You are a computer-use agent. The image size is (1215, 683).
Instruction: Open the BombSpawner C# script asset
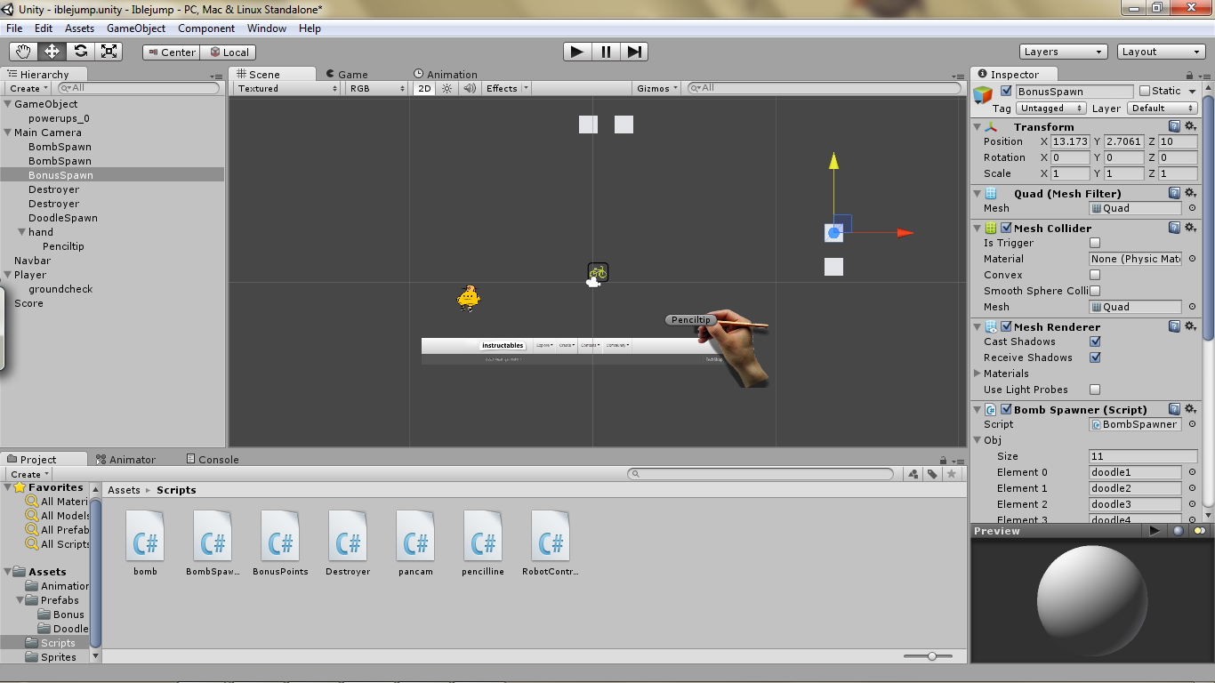coord(213,543)
